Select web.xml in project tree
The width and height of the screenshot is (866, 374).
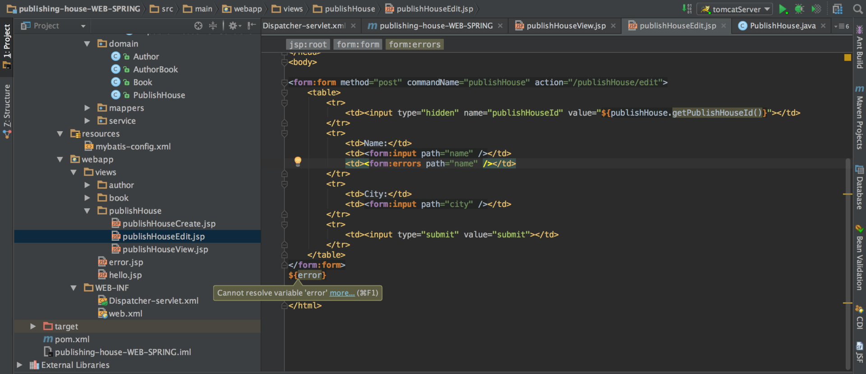point(125,314)
